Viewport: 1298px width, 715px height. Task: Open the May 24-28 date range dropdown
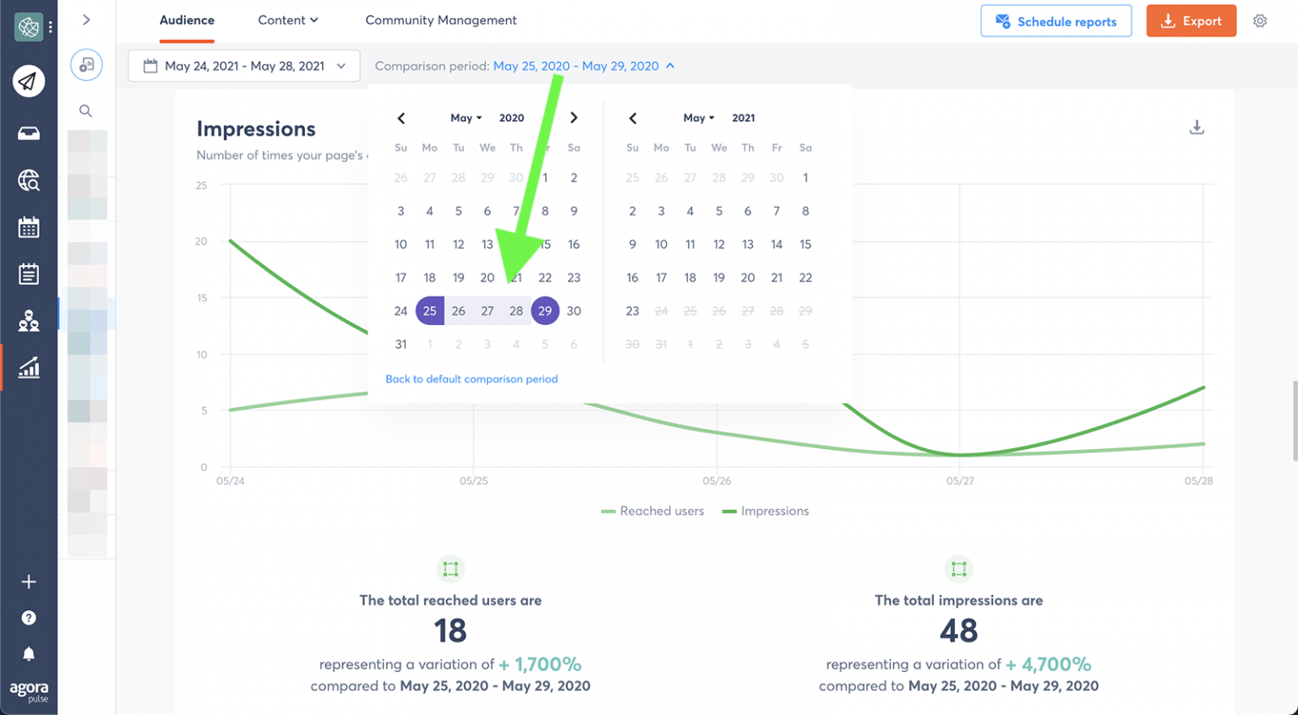pyautogui.click(x=244, y=66)
